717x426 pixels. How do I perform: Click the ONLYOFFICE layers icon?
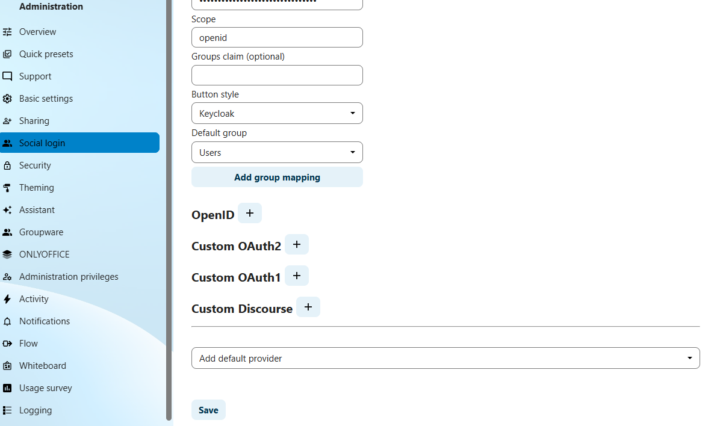[x=7, y=255]
